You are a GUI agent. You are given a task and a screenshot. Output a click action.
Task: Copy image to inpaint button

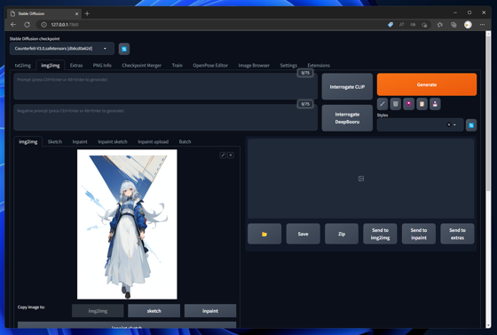point(210,311)
